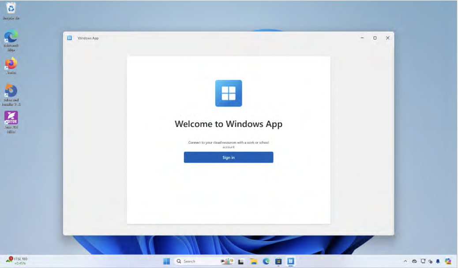
Task: Expand the system tray hidden icons chevron
Action: [405, 261]
